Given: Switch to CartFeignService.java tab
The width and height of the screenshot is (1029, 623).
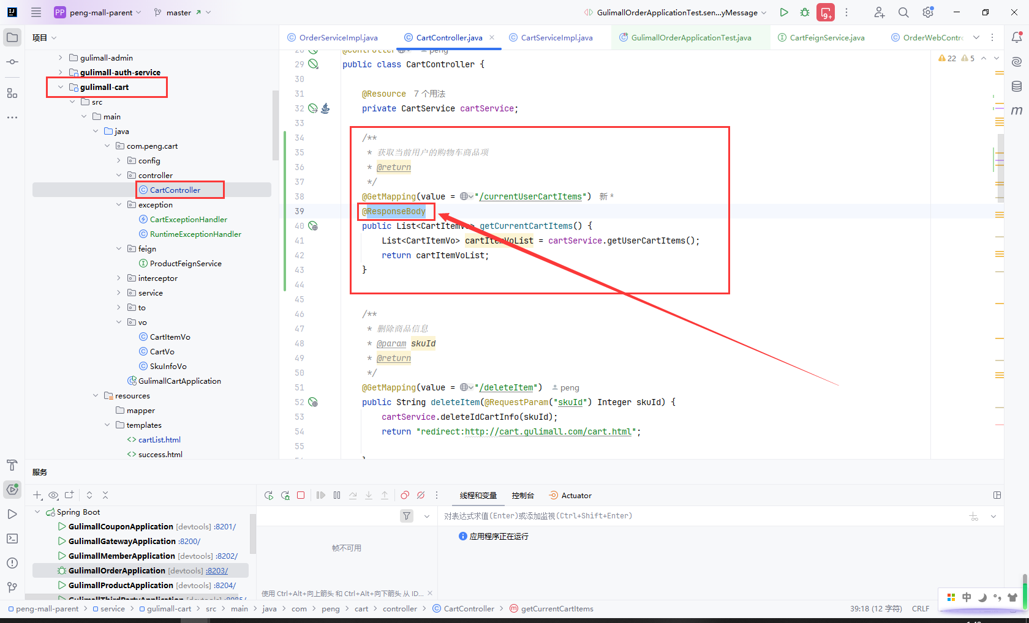Looking at the screenshot, I should (x=821, y=37).
